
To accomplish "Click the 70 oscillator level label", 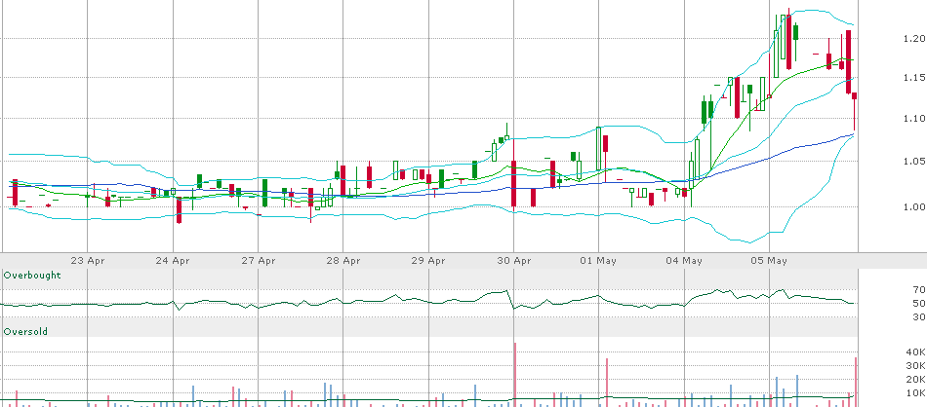I will [919, 289].
